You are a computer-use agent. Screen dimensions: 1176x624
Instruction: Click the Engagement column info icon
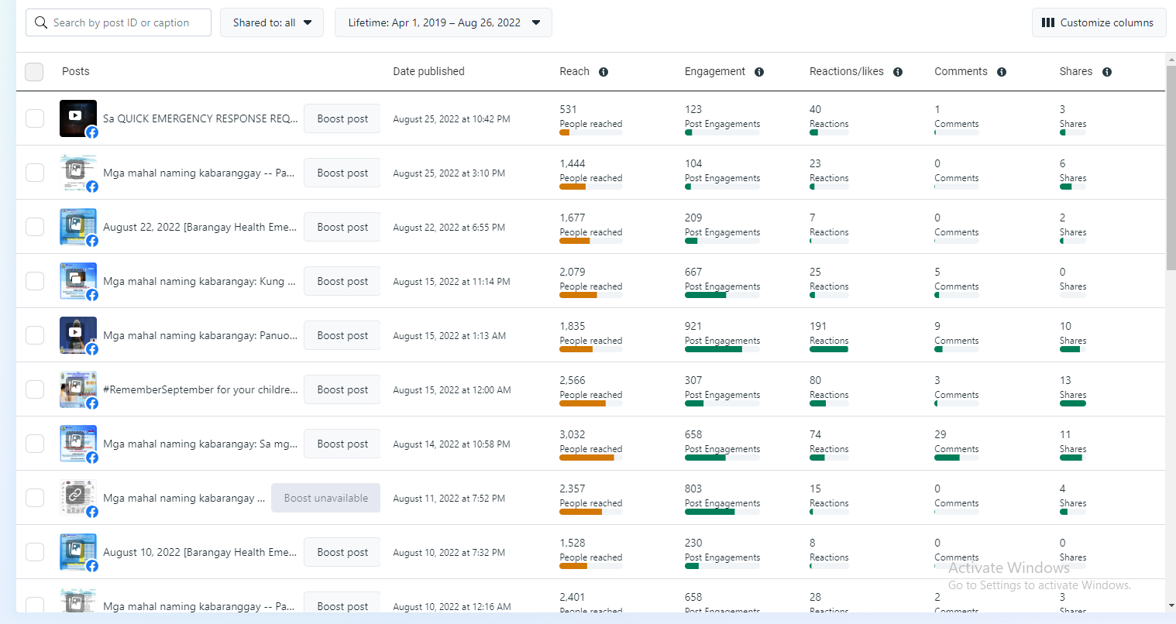coord(759,72)
